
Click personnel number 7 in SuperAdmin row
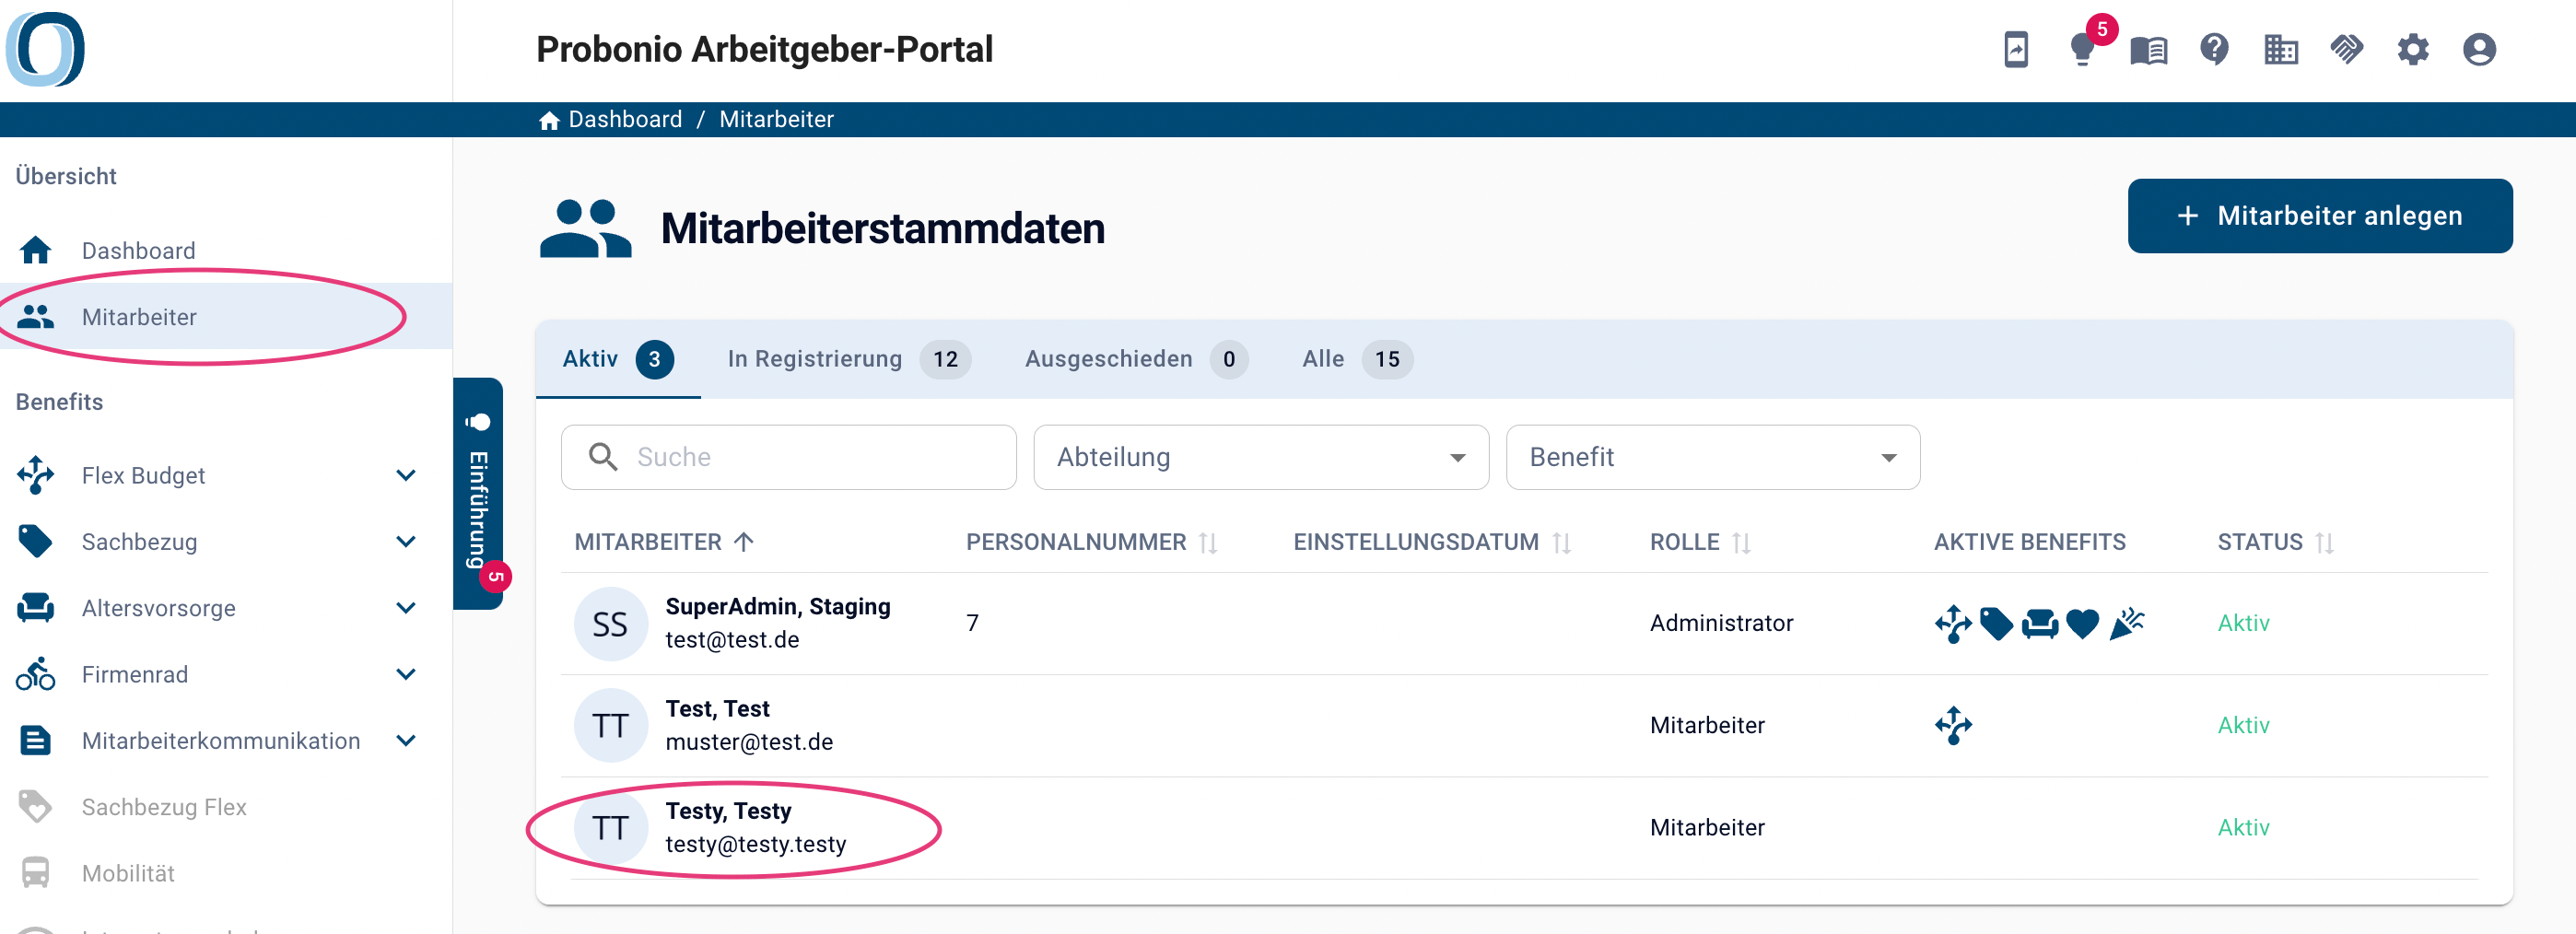click(972, 623)
